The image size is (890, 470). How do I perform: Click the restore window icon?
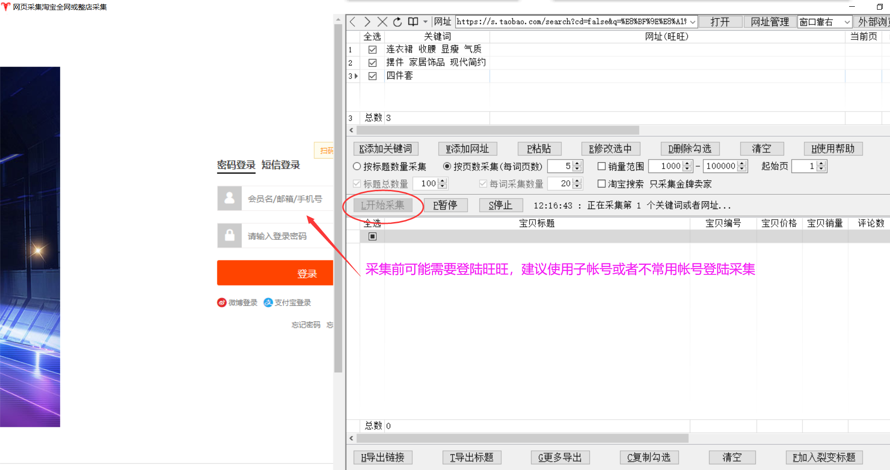click(x=879, y=7)
